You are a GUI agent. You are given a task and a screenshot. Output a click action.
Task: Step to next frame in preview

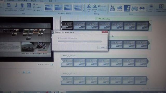pyautogui.click(x=29, y=72)
